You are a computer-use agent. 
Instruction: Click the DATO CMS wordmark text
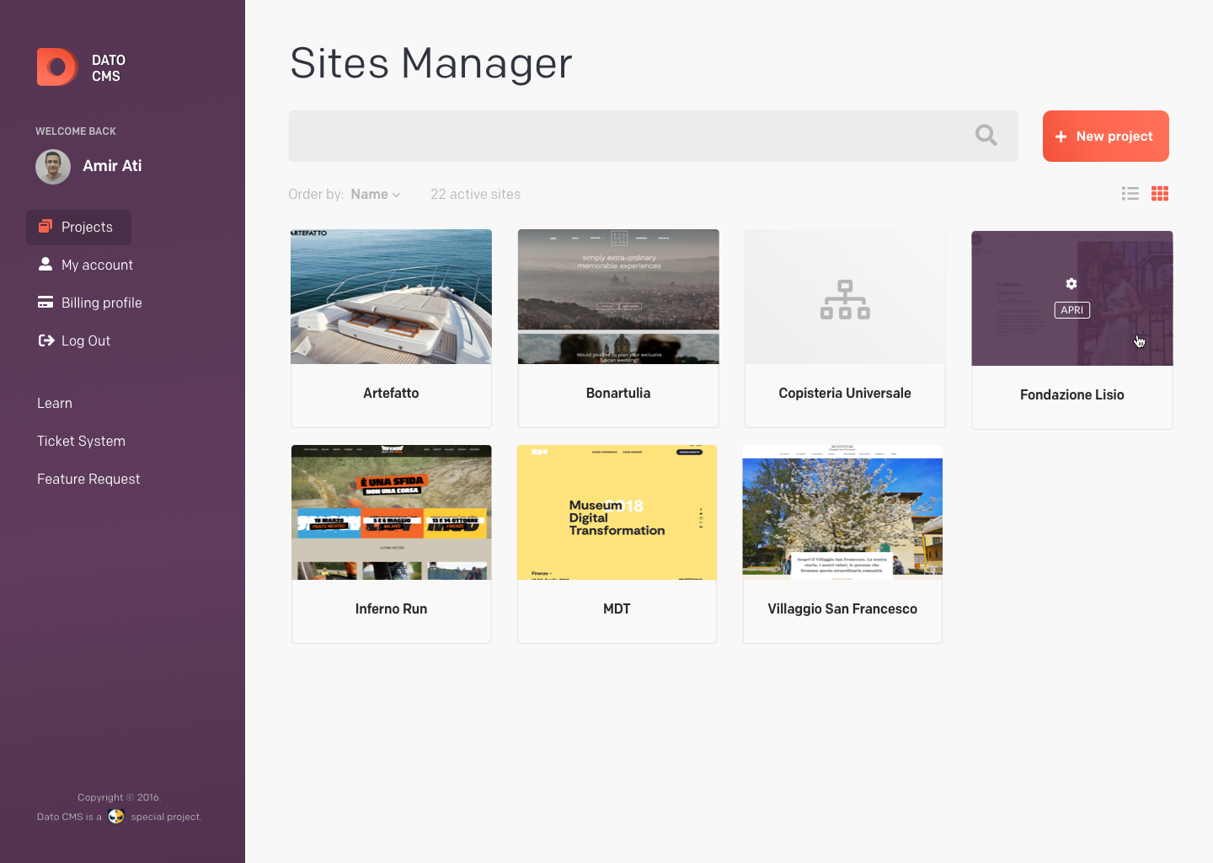[x=109, y=68]
